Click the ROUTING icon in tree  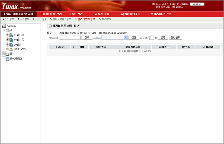click(7, 59)
